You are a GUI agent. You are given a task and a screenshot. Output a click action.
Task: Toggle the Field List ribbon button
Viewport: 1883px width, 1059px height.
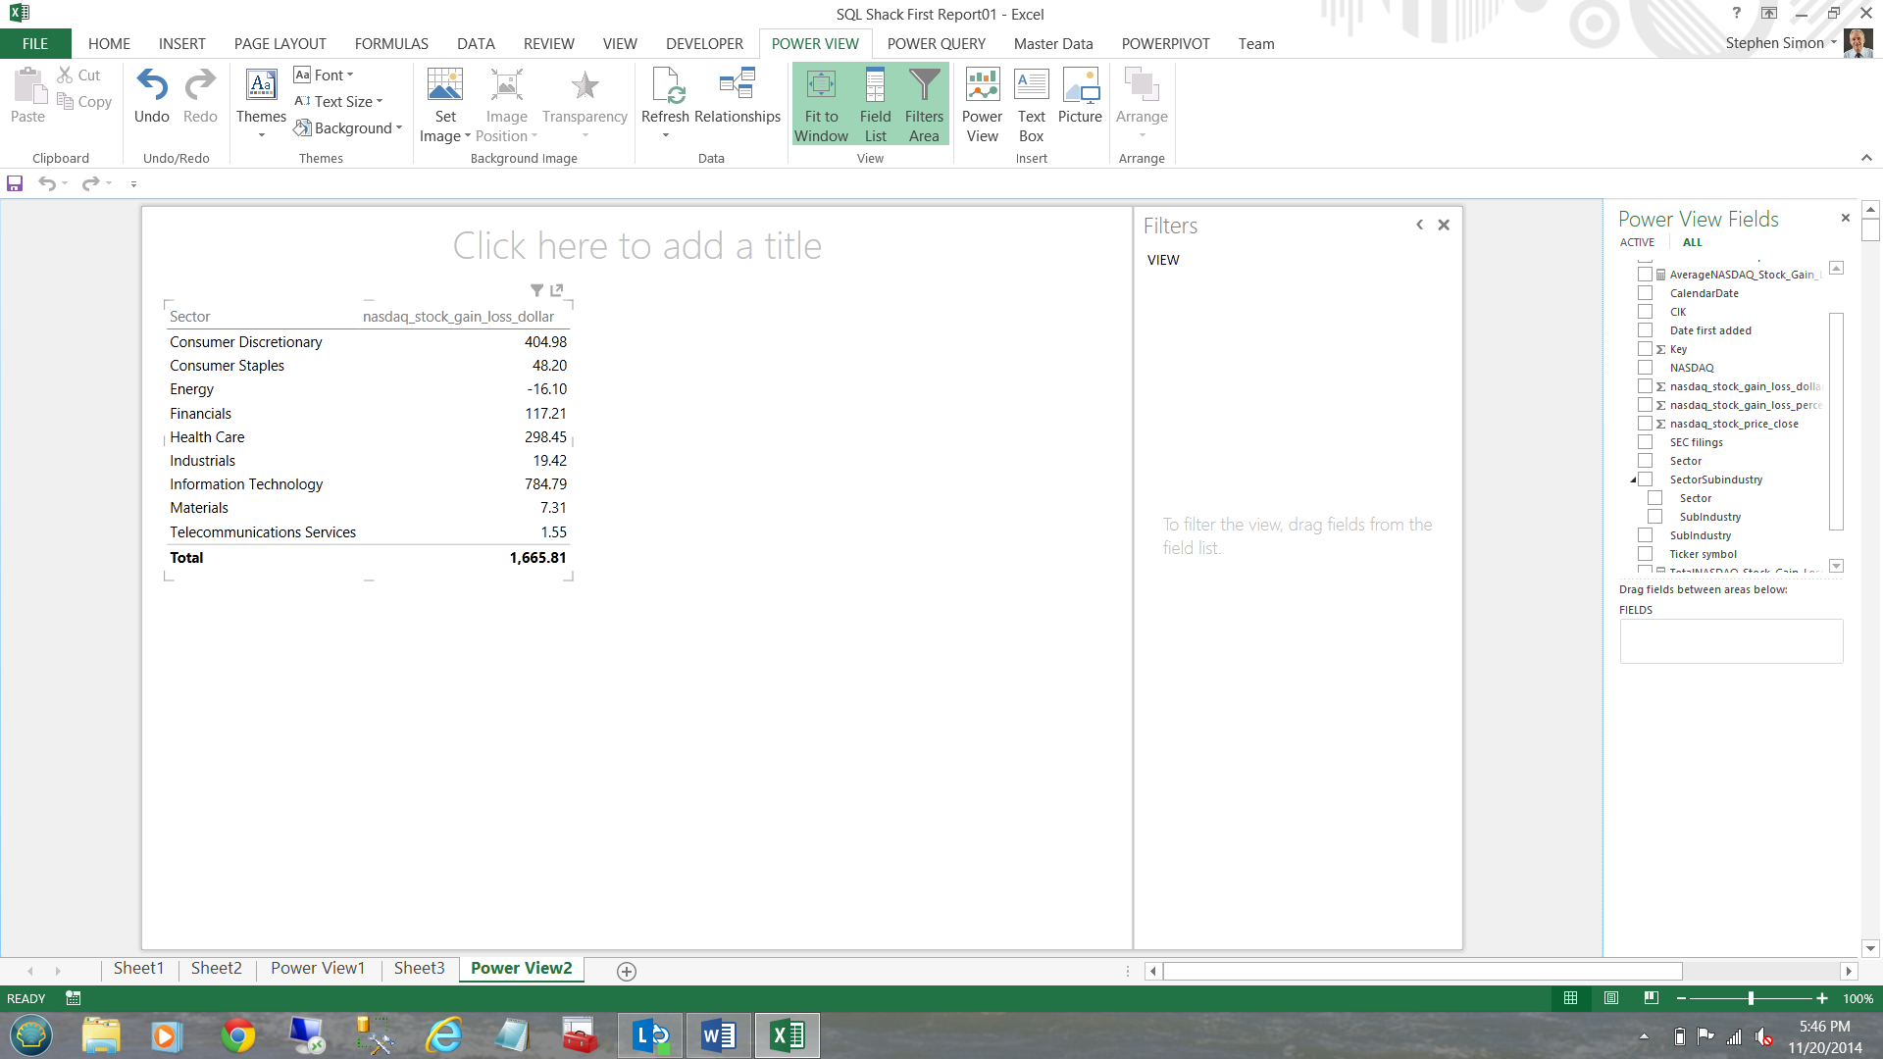tap(875, 104)
